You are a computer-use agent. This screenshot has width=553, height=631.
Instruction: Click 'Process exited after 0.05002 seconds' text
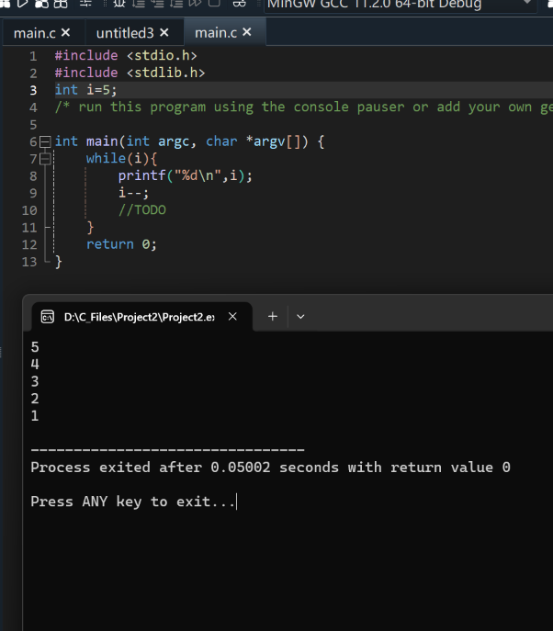point(185,468)
